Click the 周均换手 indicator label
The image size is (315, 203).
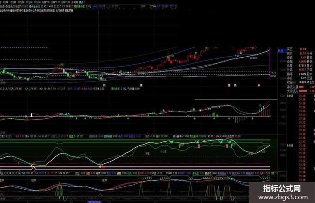coord(116,89)
